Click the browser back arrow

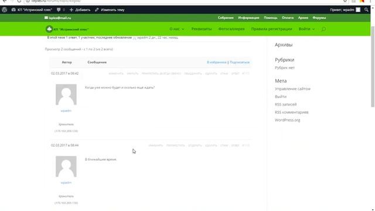[5, 1]
